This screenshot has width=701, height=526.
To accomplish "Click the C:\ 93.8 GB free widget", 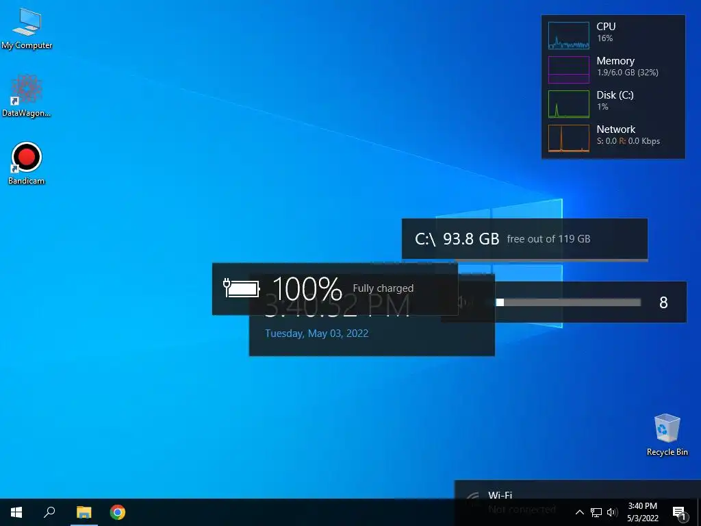I will (524, 239).
